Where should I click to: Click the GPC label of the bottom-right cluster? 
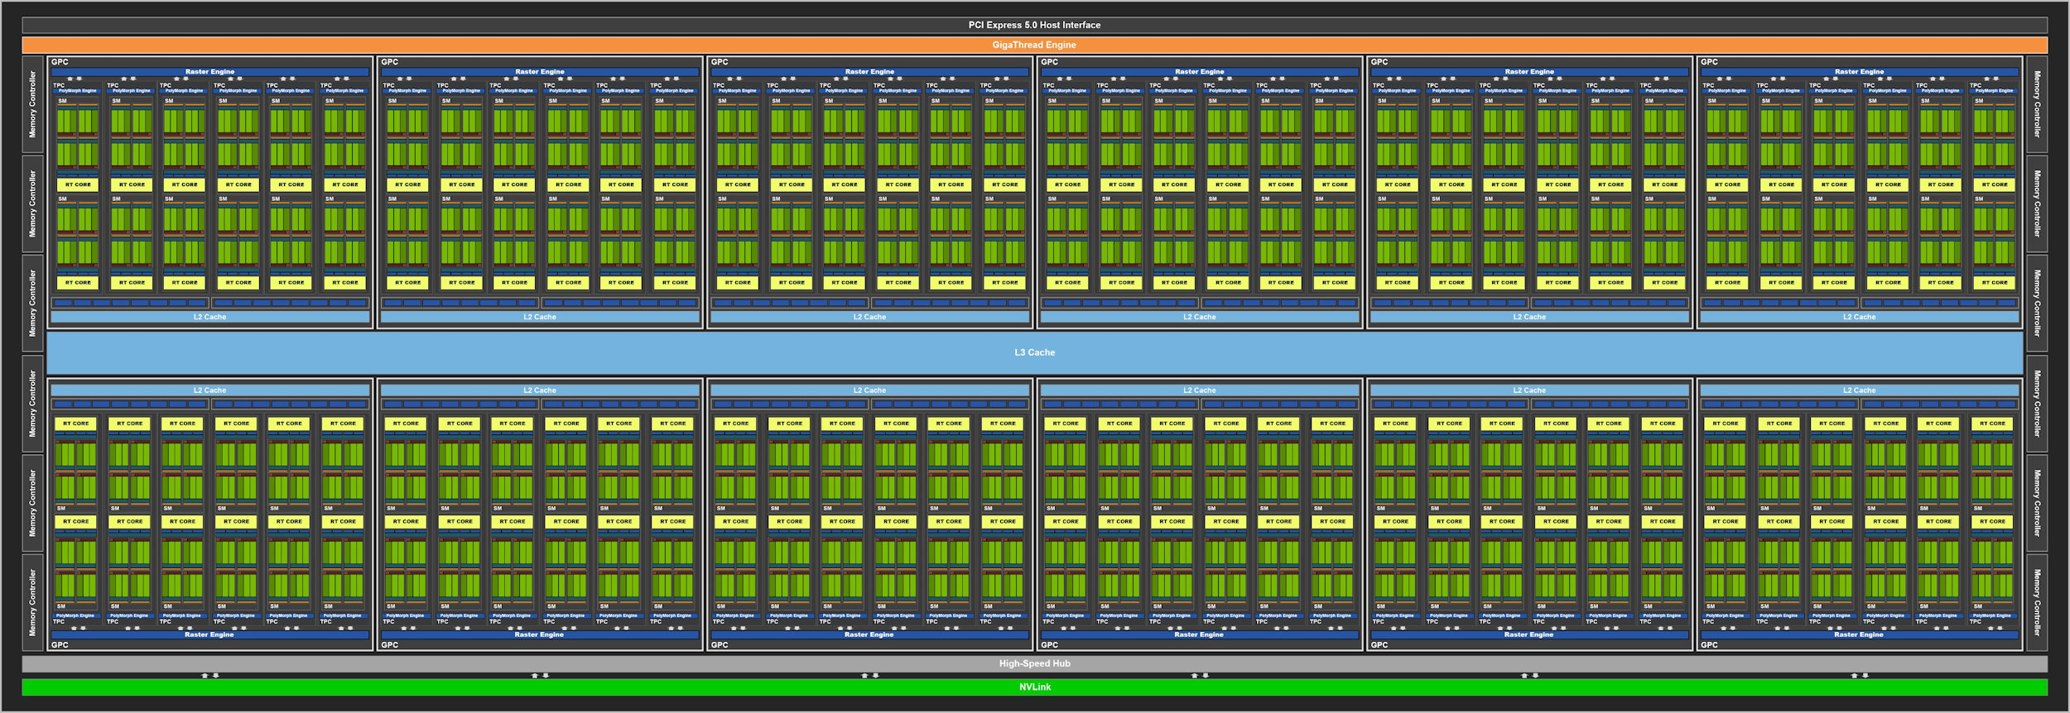click(x=1709, y=645)
